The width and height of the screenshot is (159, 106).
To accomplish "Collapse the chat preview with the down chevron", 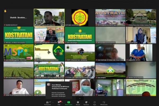I will click(x=79, y=98).
